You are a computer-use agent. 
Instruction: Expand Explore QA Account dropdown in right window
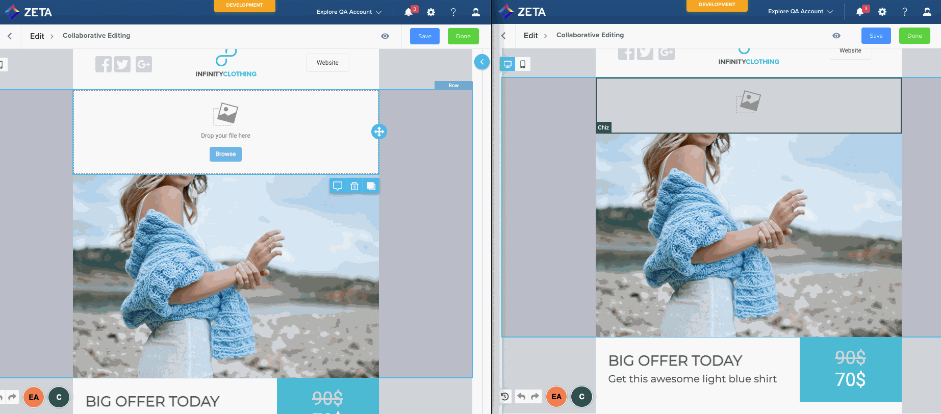(800, 12)
